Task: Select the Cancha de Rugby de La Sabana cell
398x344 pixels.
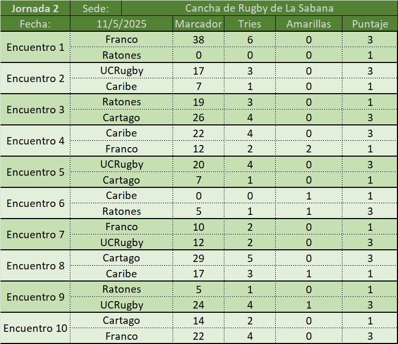Action: coord(259,8)
